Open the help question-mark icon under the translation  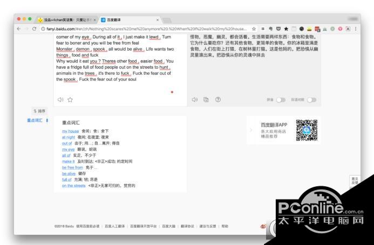[218, 100]
